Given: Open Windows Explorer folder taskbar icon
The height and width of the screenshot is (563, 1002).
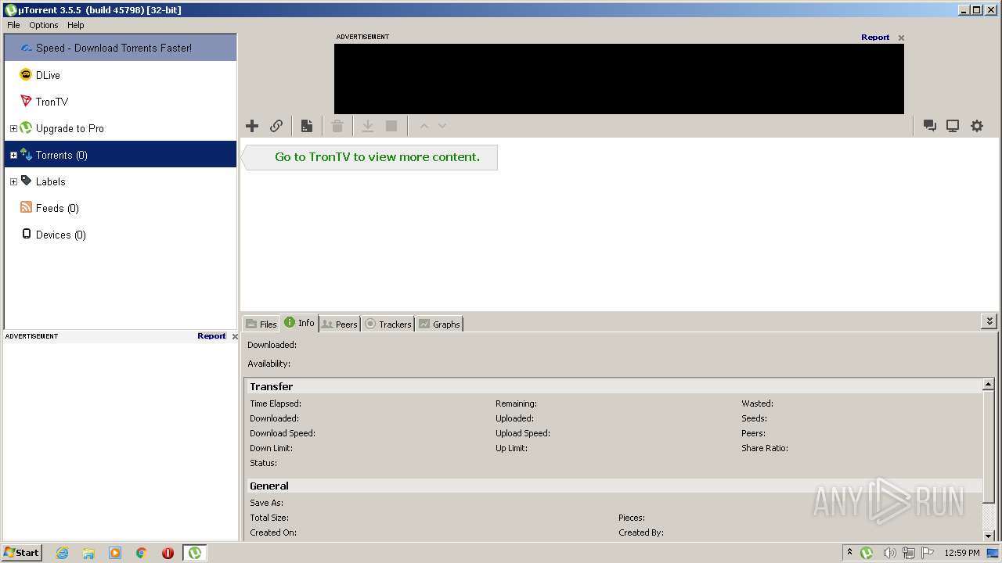Looking at the screenshot, I should pos(88,553).
